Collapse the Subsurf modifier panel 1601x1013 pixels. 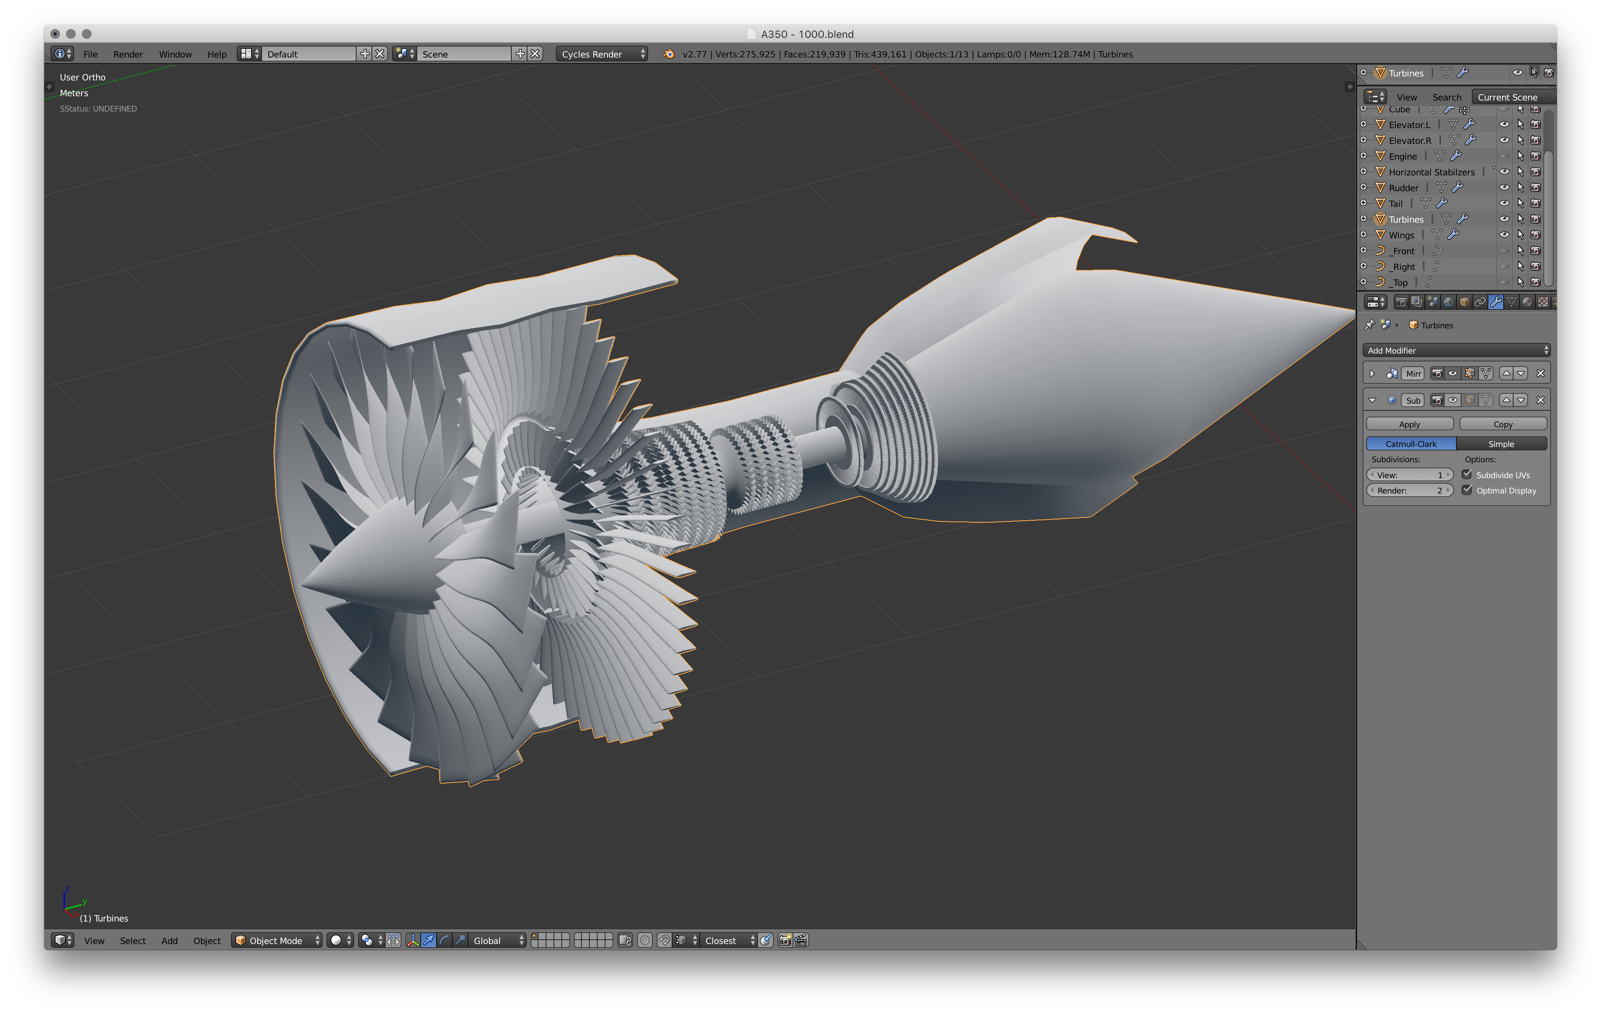click(x=1372, y=400)
